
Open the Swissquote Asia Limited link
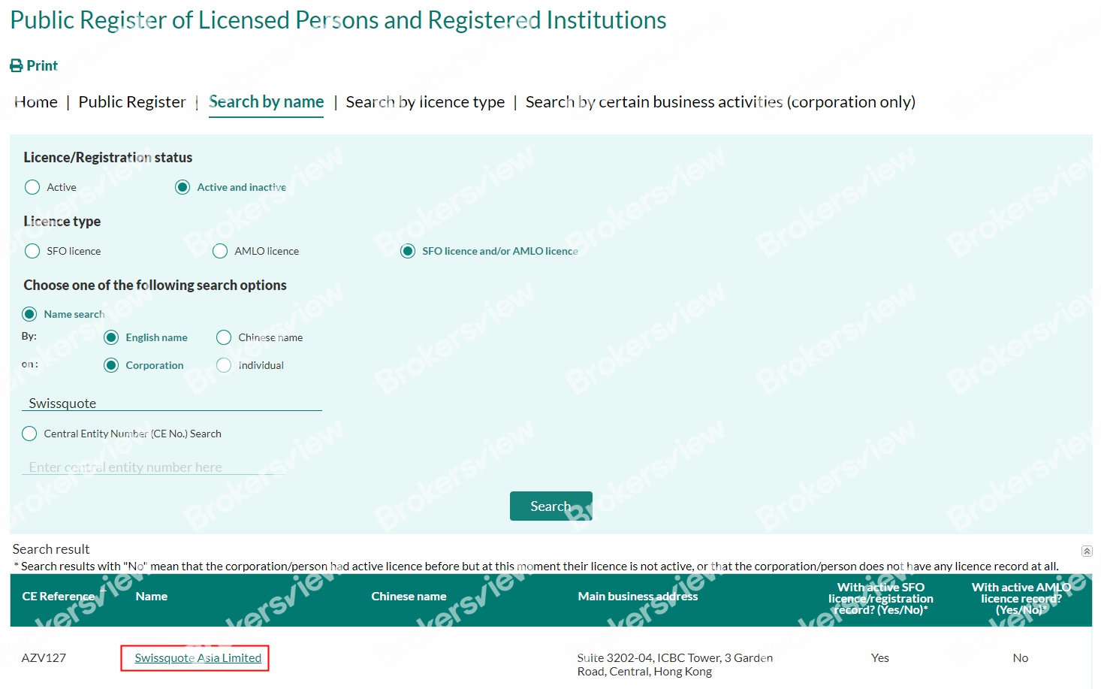tap(198, 658)
